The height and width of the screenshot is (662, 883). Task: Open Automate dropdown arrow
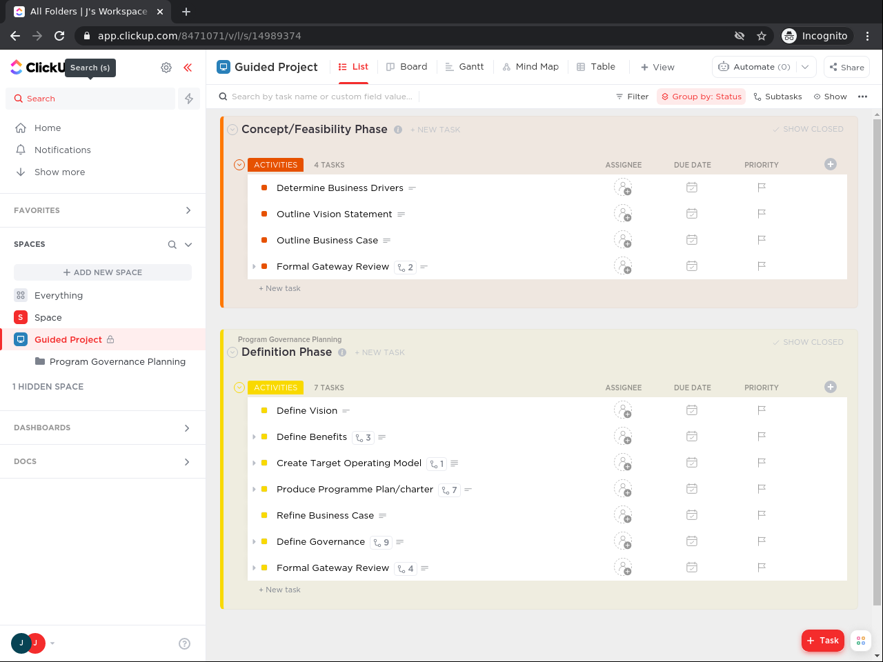[805, 67]
